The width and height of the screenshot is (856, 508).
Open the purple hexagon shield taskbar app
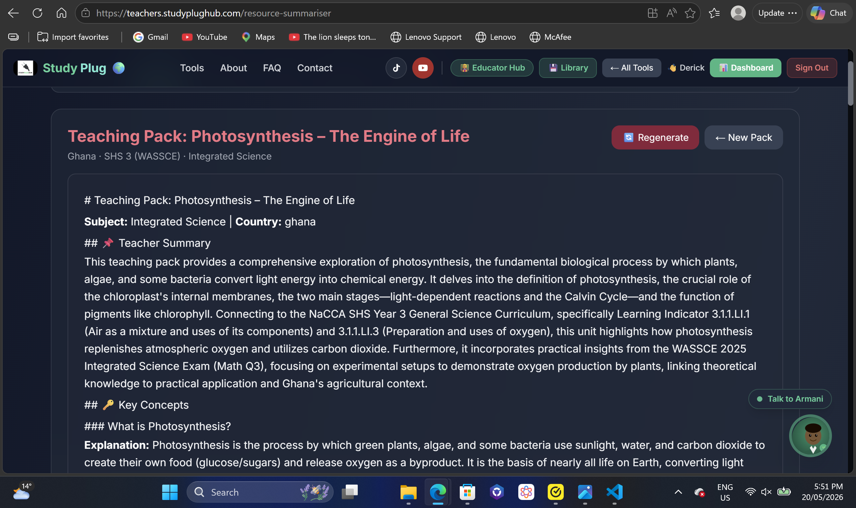[x=497, y=492]
